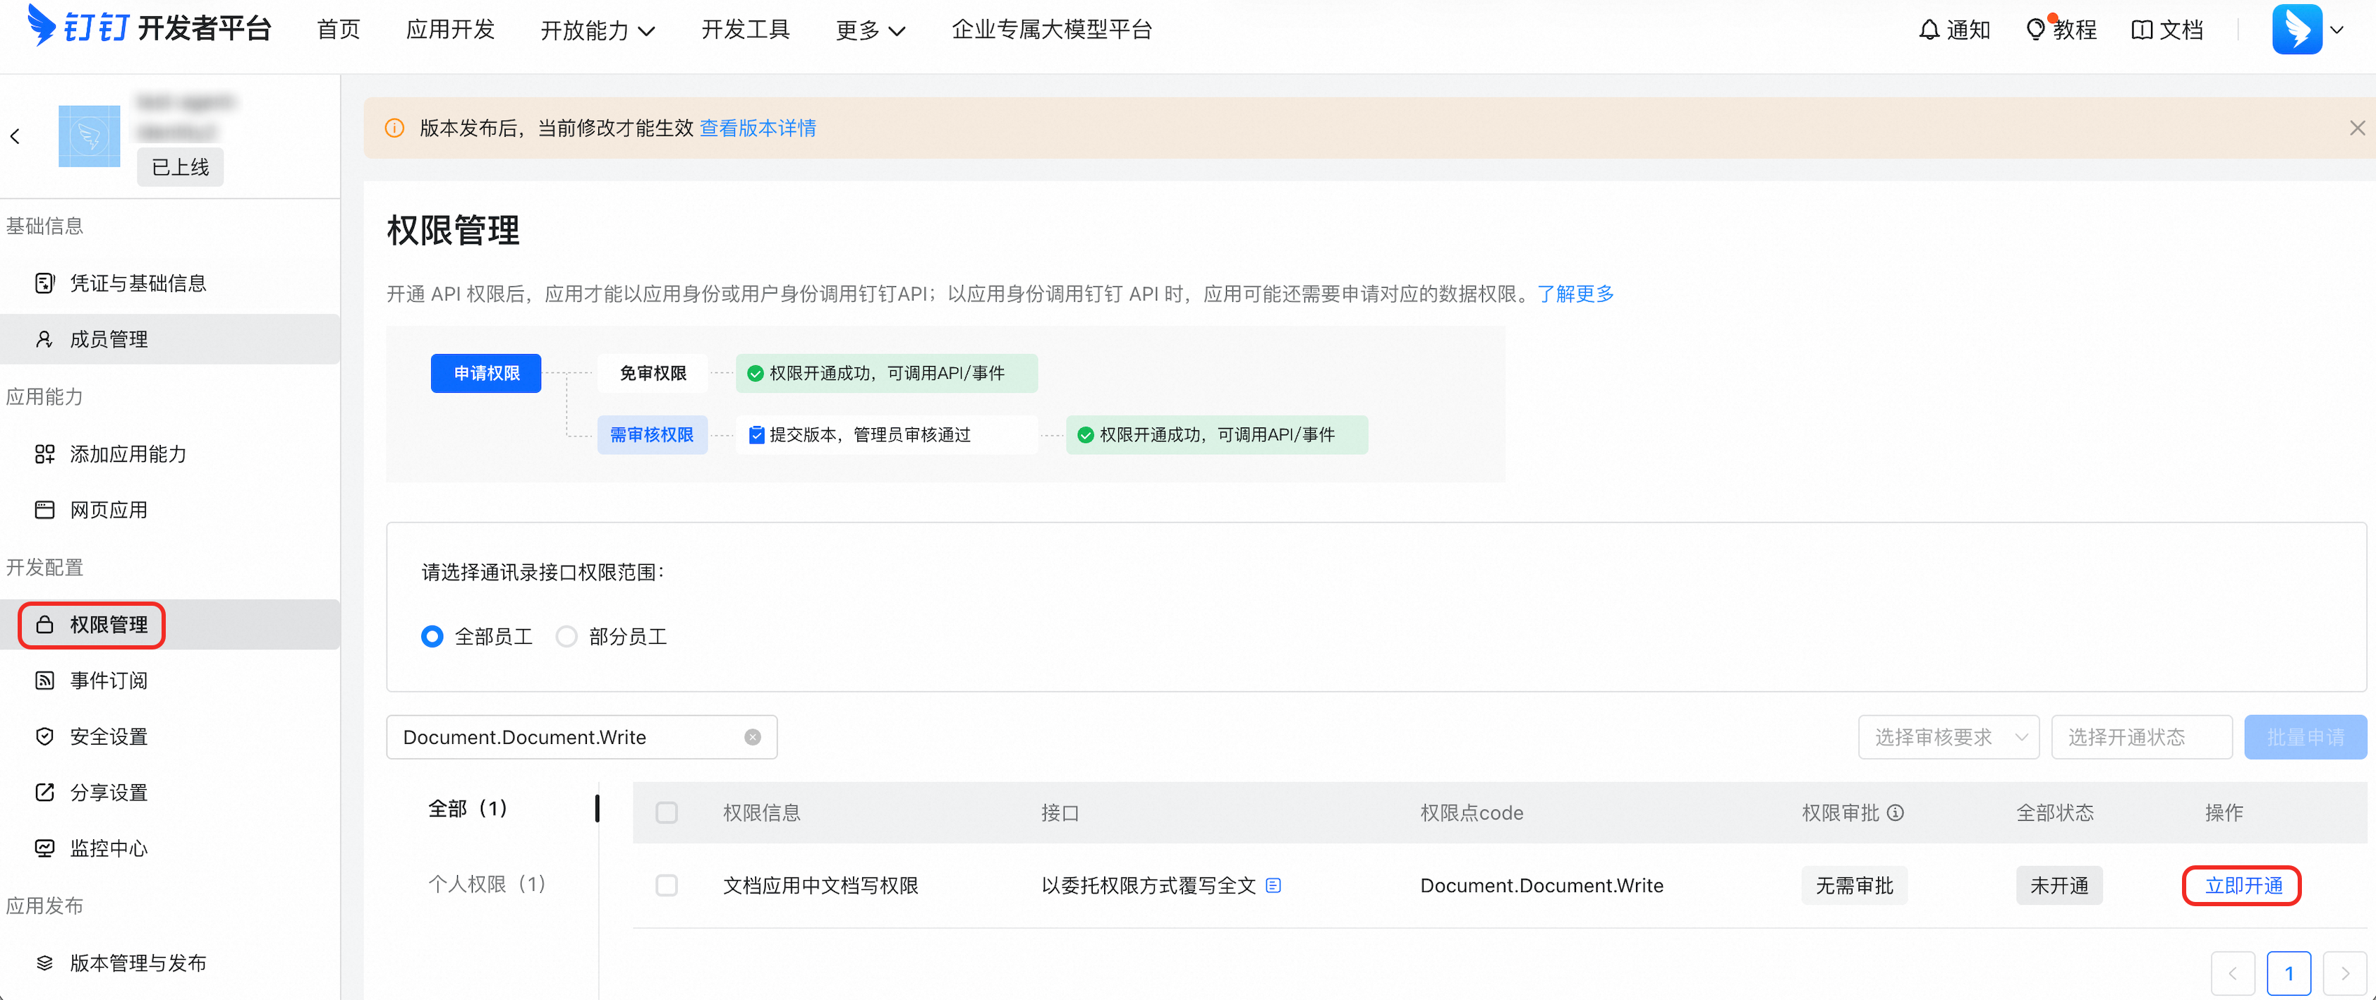Viewport: 2376px width, 1000px height.
Task: Click the back arrow beside app logo
Action: tap(15, 136)
